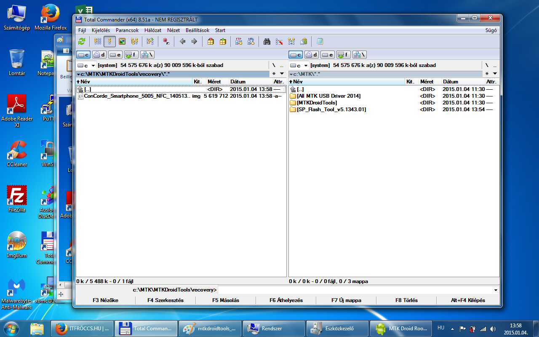Open the Beállítások menu
This screenshot has height=337, width=539.
(x=197, y=30)
